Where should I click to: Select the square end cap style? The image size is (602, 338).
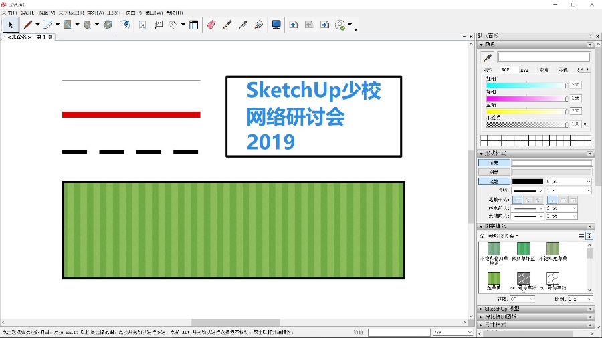coord(573,200)
